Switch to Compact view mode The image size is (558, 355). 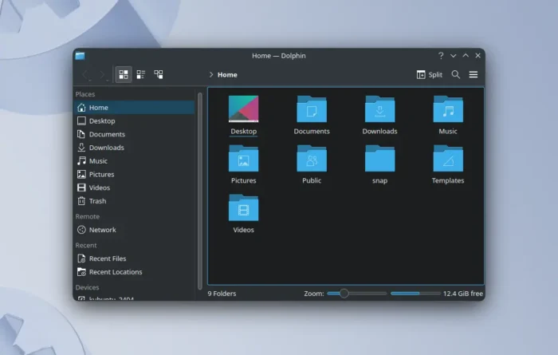(141, 74)
